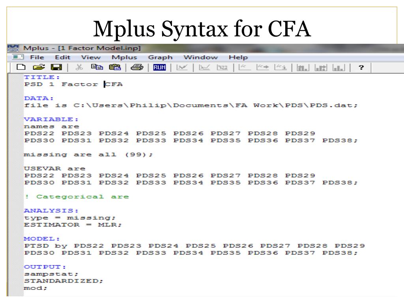Open the File menu
The width and height of the screenshot is (404, 303).
click(x=37, y=57)
